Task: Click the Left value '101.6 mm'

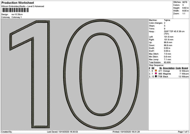Action: pos(168,37)
